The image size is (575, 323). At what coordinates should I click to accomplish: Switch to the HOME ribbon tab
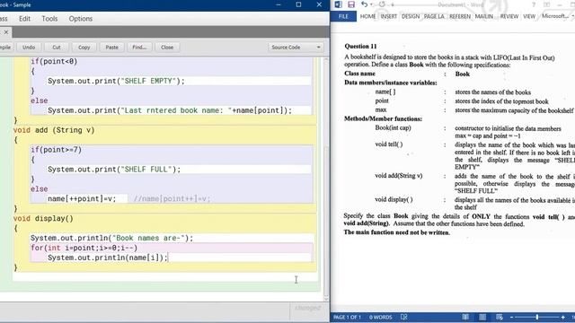[x=367, y=16]
